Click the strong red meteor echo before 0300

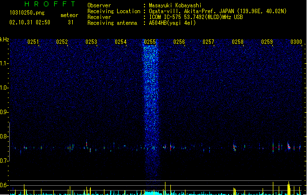pos(289,146)
